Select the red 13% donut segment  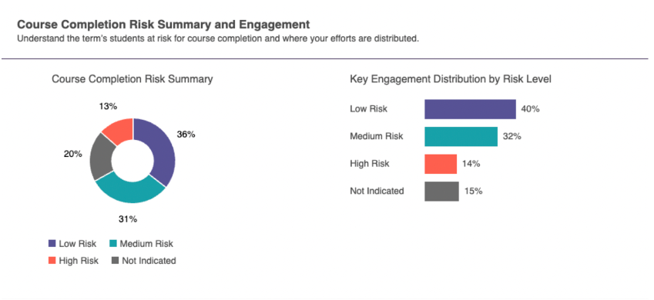[x=120, y=129]
